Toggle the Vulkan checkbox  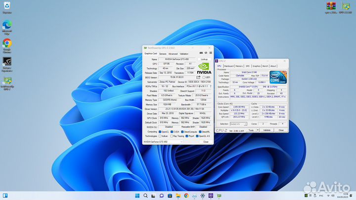160,136
